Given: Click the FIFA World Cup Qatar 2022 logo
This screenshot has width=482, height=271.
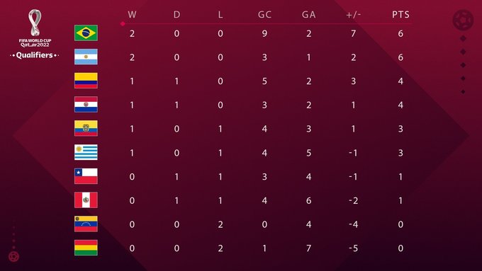Looking at the screenshot, I should (35, 28).
